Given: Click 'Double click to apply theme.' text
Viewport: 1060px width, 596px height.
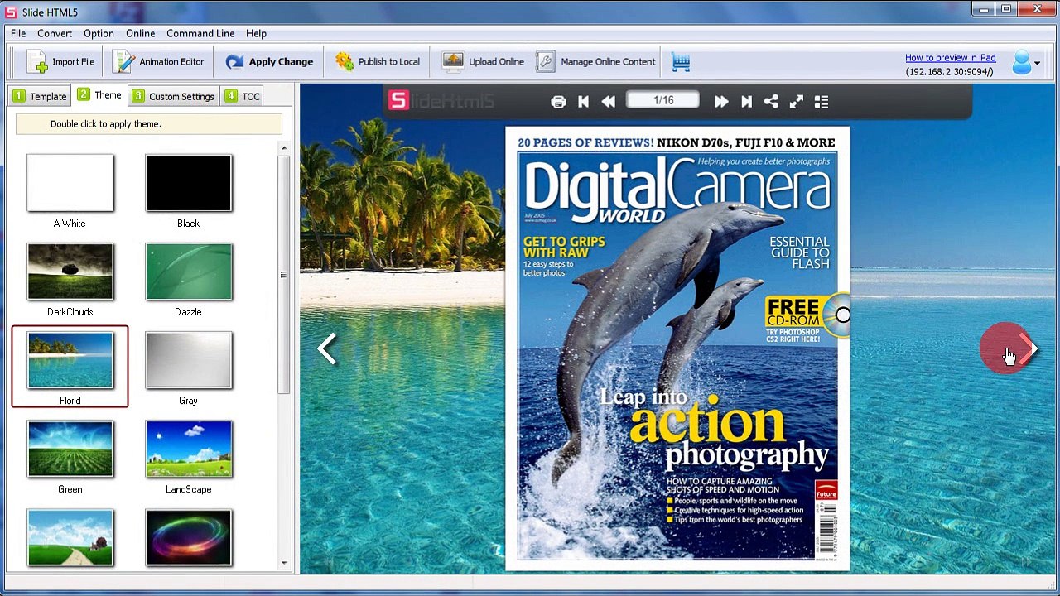Looking at the screenshot, I should pos(105,124).
